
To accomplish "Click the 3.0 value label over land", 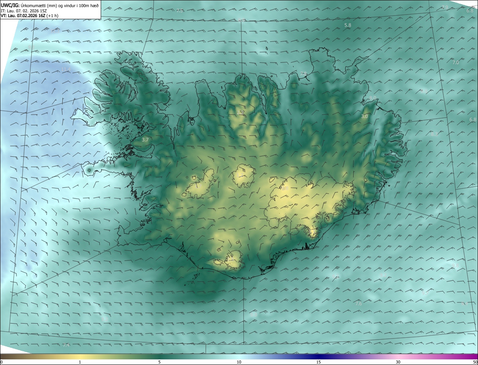I will (x=364, y=116).
